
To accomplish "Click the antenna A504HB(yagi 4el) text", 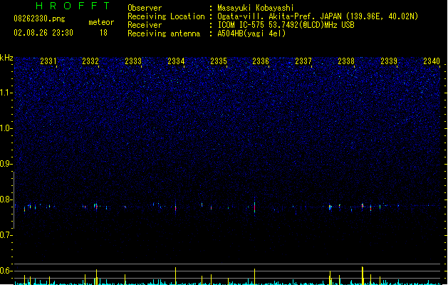I will pyautogui.click(x=251, y=33).
